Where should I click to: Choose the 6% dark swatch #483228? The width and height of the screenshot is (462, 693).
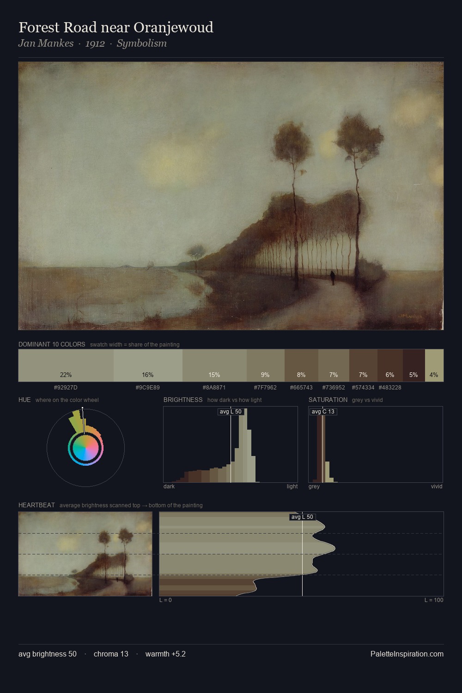[390, 365]
